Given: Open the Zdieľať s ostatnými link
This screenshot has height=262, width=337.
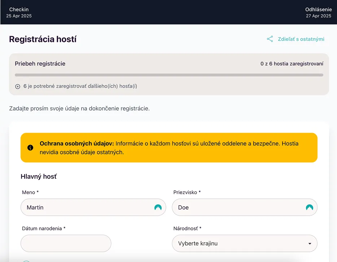Looking at the screenshot, I should coord(301,39).
